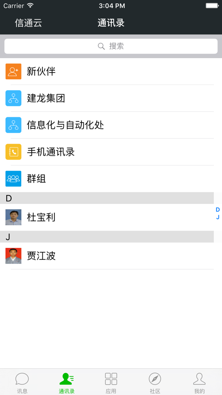Tap 贾江波 avatar photo
Screen dimensions: 222x395
[13, 256]
